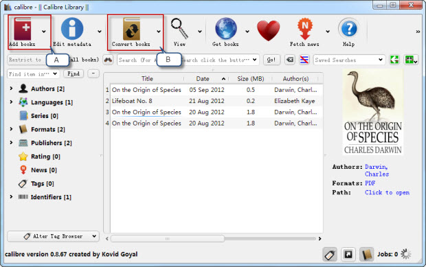Sort by the Title column header

(147, 79)
